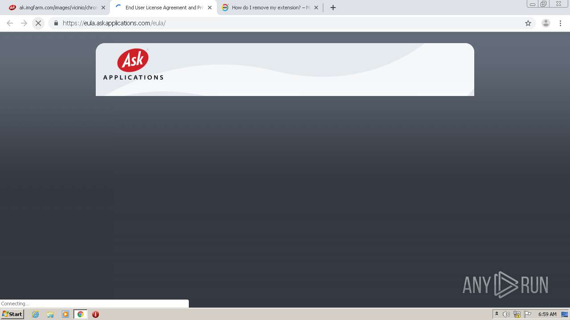Show hidden system tray icons
Screen dimensions: 570x320
tap(497, 314)
